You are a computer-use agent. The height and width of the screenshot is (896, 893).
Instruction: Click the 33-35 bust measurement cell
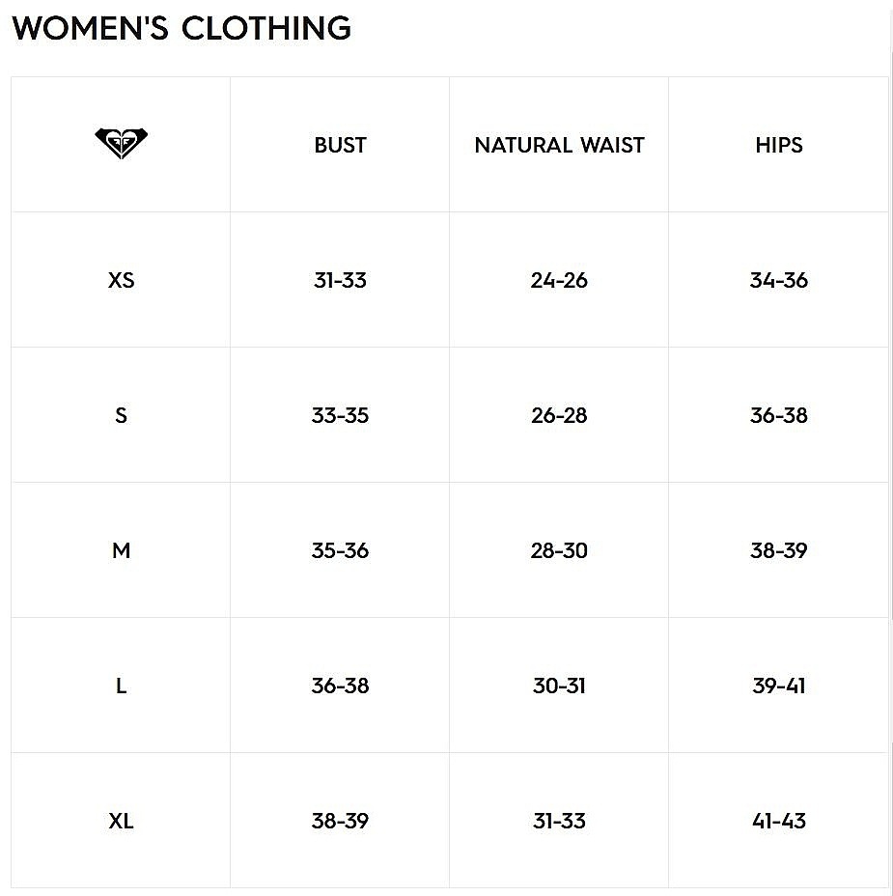pos(340,415)
